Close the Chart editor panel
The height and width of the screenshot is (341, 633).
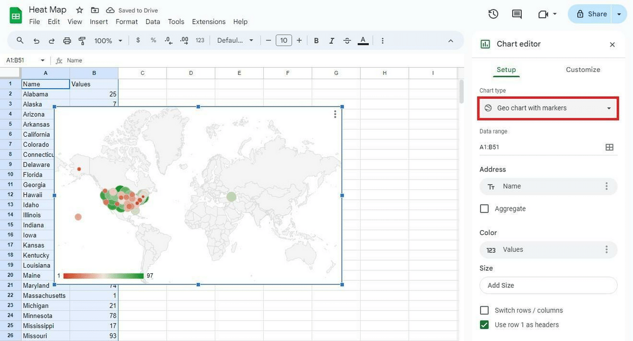tap(612, 44)
